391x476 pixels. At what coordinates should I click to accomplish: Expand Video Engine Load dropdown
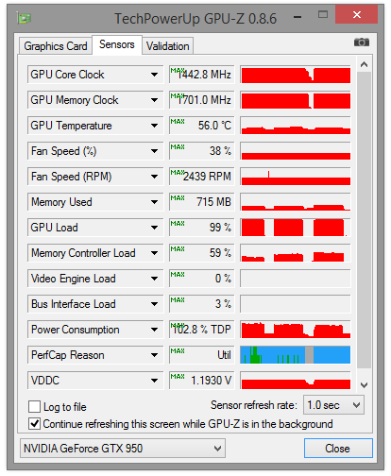(154, 279)
